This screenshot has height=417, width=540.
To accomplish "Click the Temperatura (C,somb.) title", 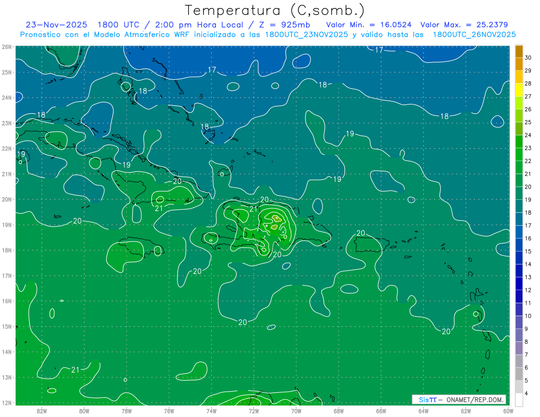I will (274, 10).
